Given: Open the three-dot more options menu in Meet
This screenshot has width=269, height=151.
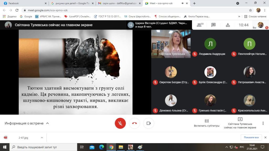Looking at the screenshot, I should (263, 123).
